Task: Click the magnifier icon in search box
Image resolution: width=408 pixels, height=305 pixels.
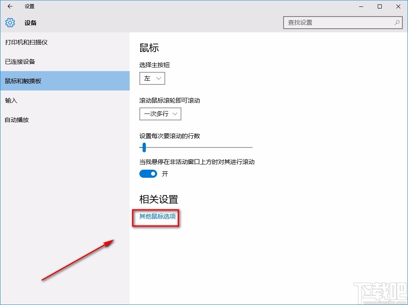Action: (x=397, y=23)
